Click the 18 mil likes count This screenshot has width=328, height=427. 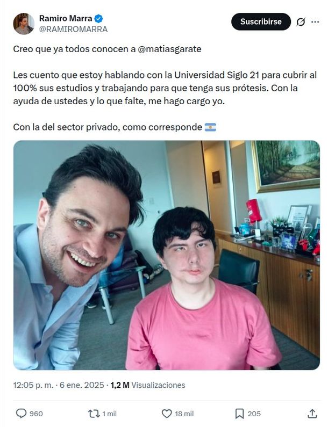[184, 414]
